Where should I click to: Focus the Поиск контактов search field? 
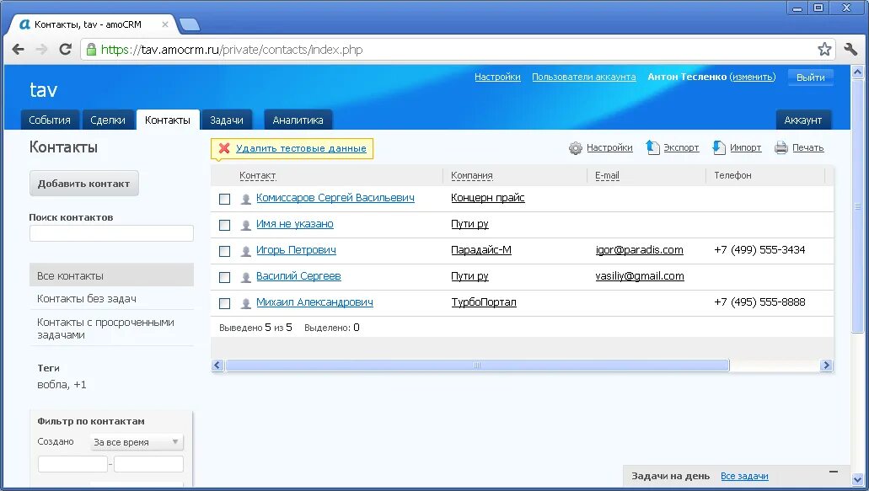[x=111, y=233]
